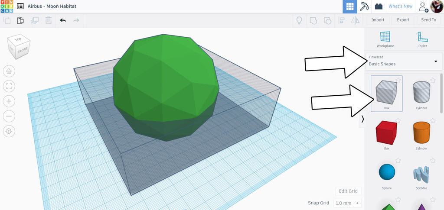Open the Basic Shapes dropdown
This screenshot has width=444, height=210.
click(x=404, y=61)
